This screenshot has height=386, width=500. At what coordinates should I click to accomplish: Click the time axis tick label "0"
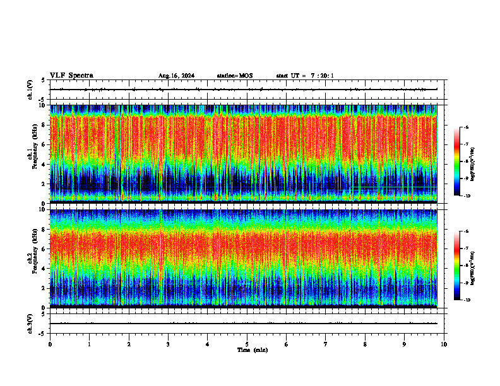click(x=50, y=344)
